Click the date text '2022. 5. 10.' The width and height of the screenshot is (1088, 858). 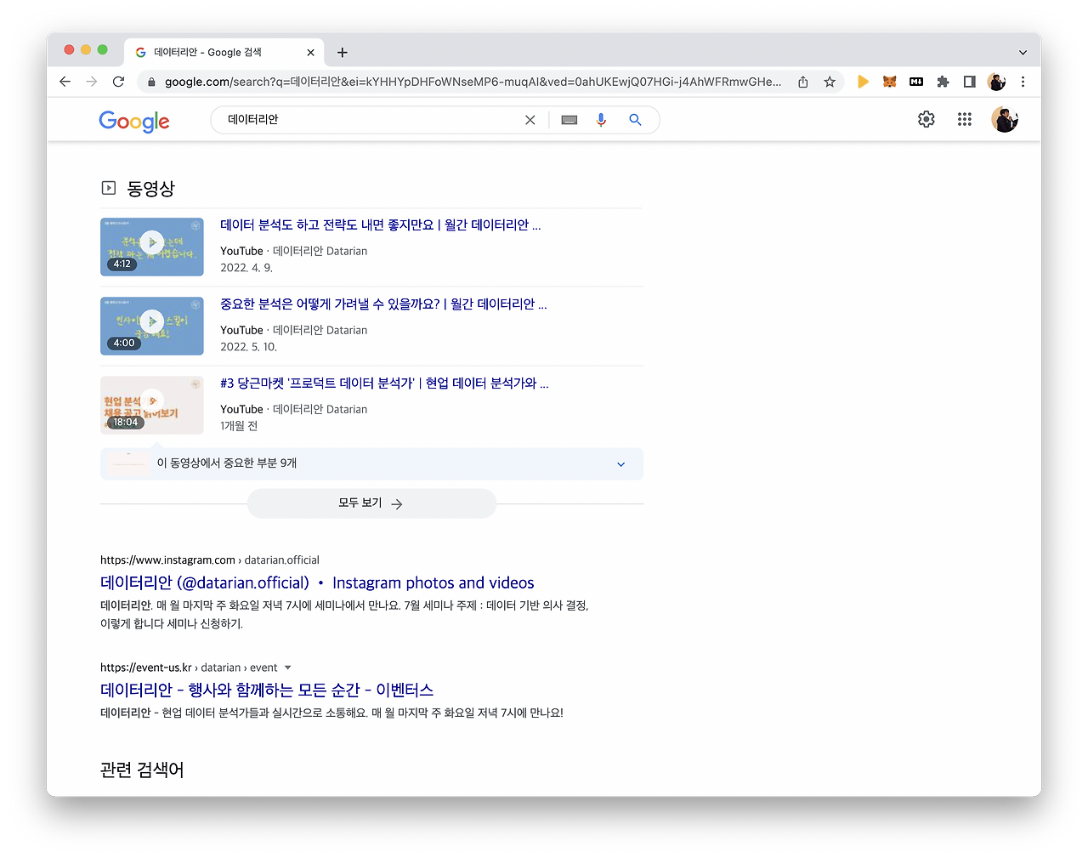tap(248, 347)
